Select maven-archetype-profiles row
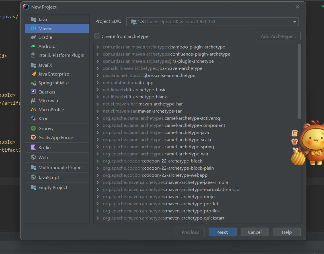Image resolution: width=324 pixels, height=254 pixels. (x=196, y=211)
